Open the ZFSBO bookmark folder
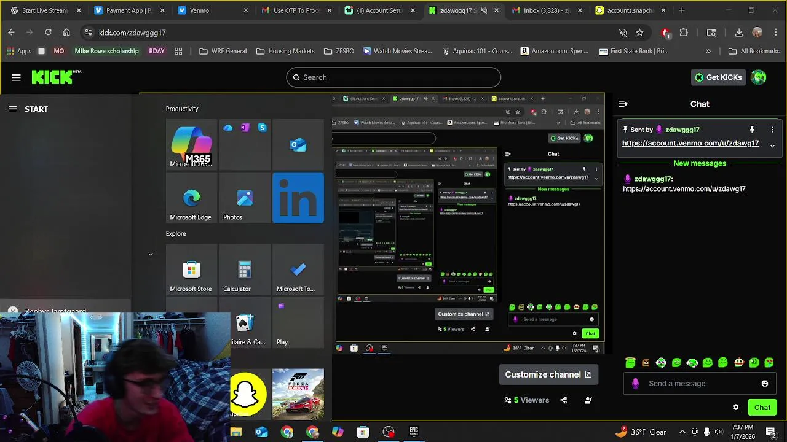Viewport: 787px width, 442px height. (339, 52)
